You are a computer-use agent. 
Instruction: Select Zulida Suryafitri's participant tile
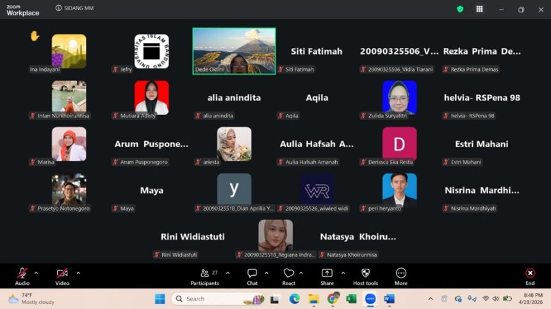399,97
